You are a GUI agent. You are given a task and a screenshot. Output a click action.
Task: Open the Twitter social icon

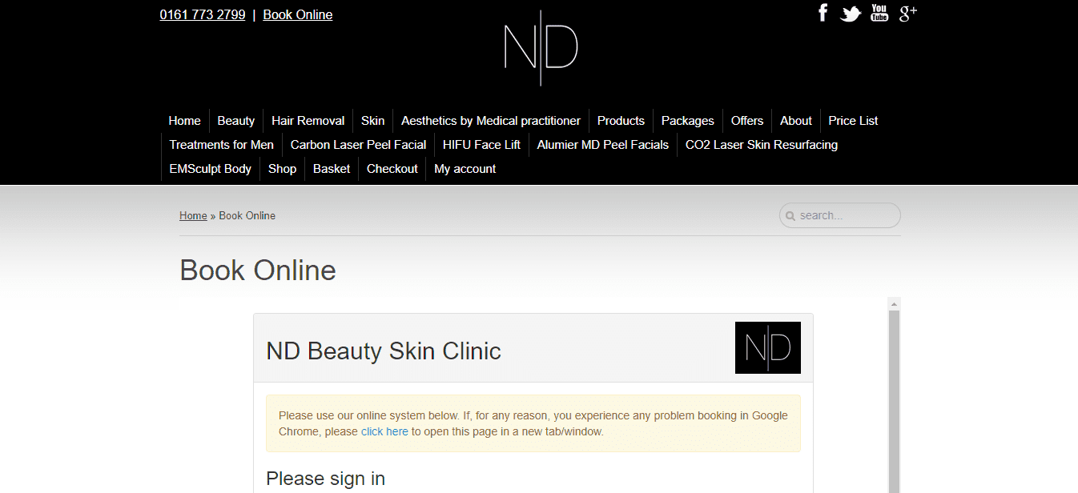click(851, 14)
